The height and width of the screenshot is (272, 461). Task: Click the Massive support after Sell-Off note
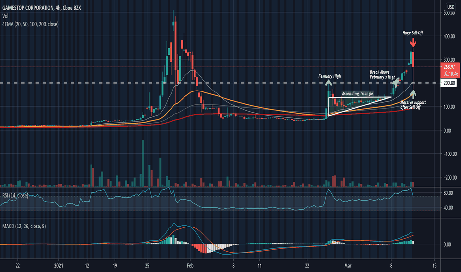coord(413,105)
